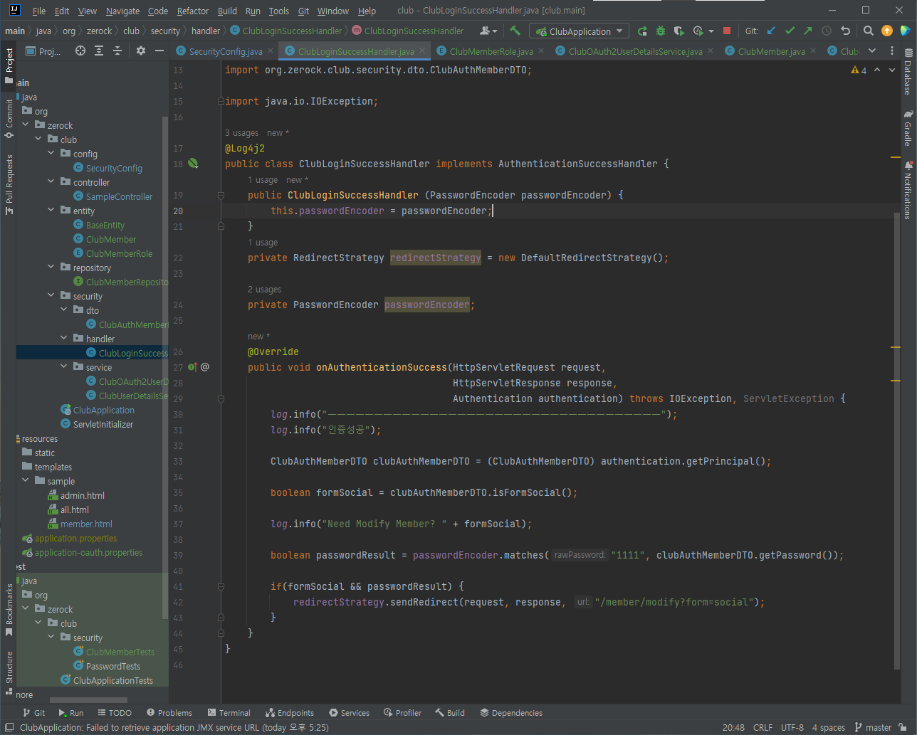Open SampleController in project tree

119,196
